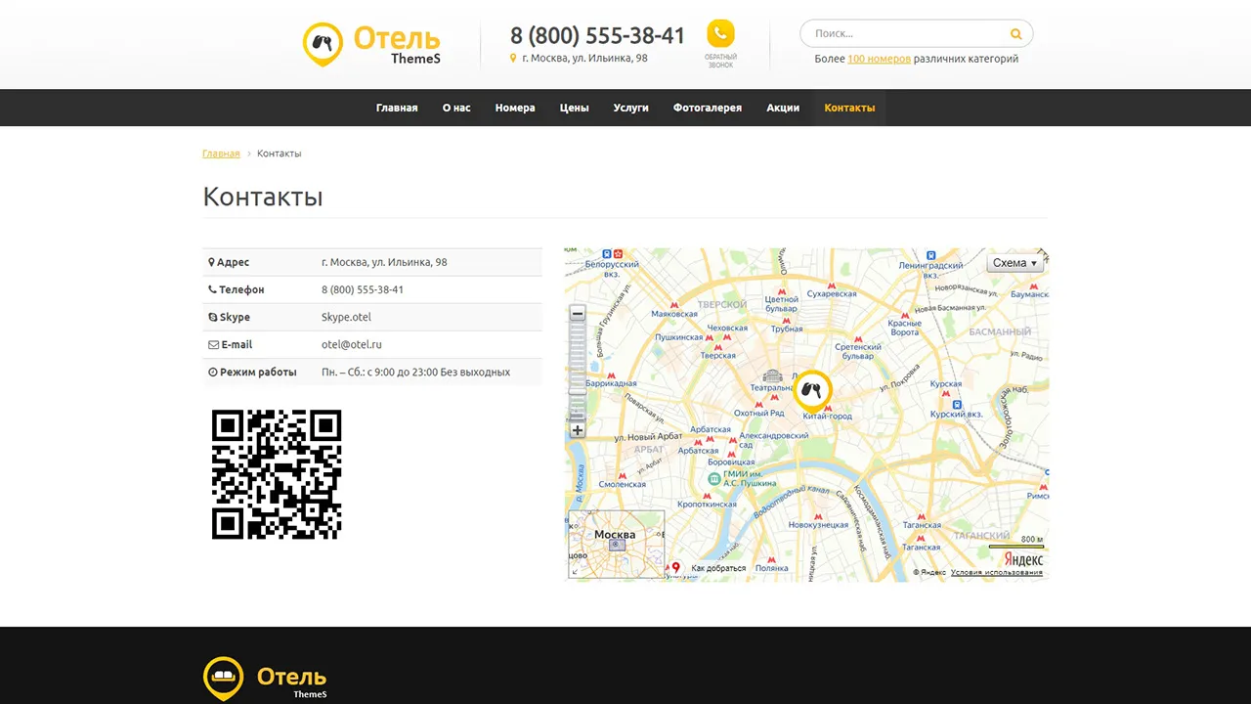Click the search magnifier icon

[x=1016, y=34]
